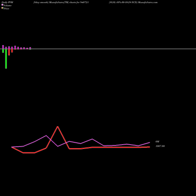Click the first peak of the magenta volume line
The width and height of the screenshot is (196, 196).
(x=46, y=136)
